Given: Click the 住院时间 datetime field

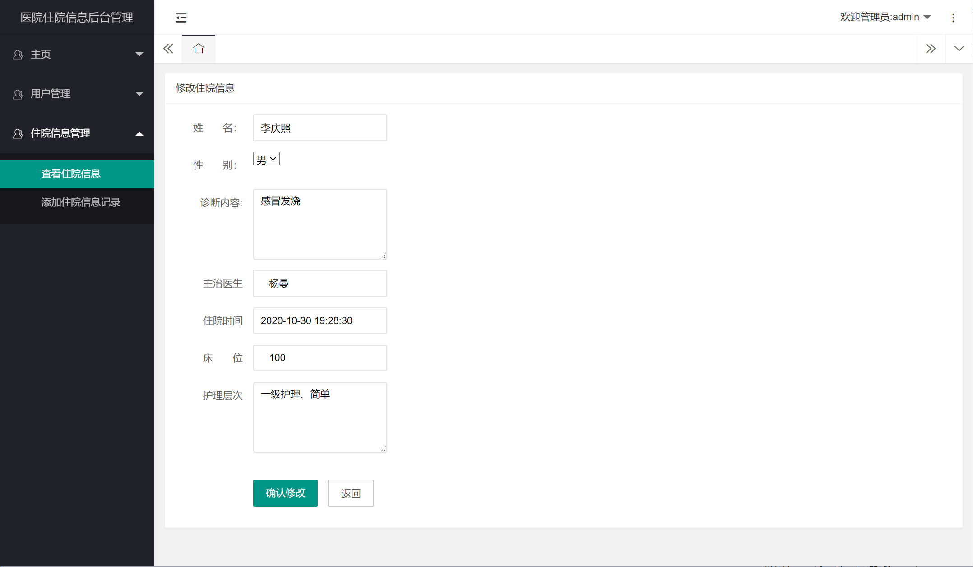Looking at the screenshot, I should tap(320, 321).
